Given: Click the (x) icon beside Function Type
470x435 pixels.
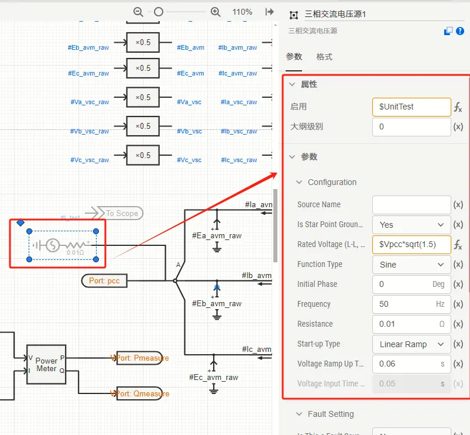Looking at the screenshot, I should click(x=458, y=265).
